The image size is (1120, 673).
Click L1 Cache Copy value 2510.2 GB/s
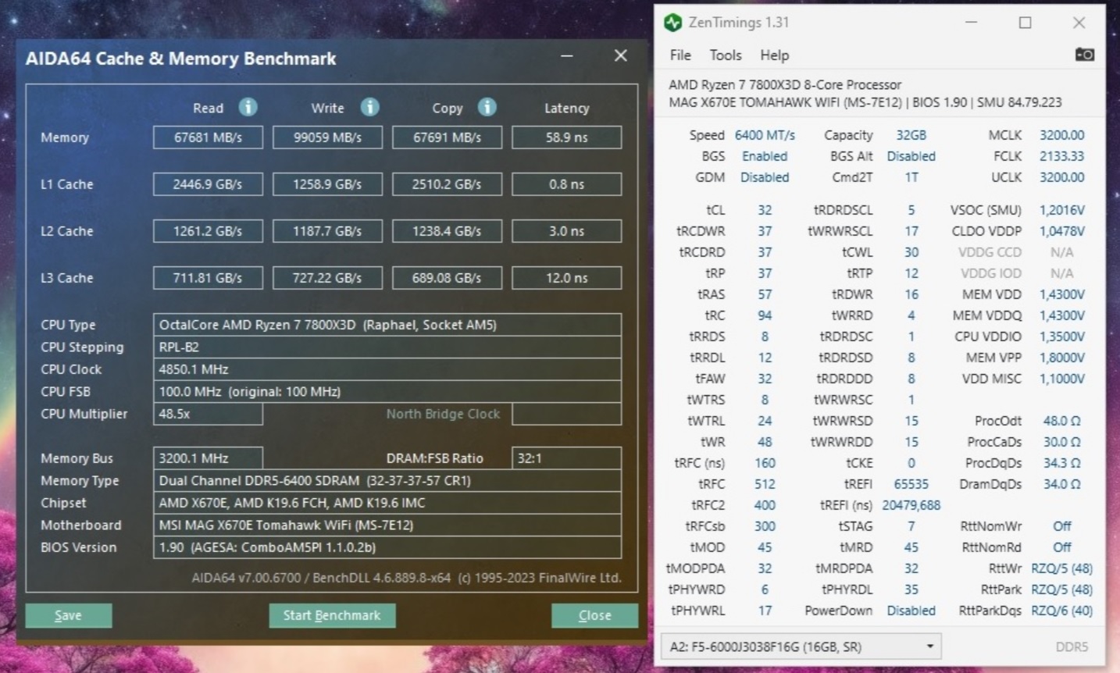coord(447,184)
